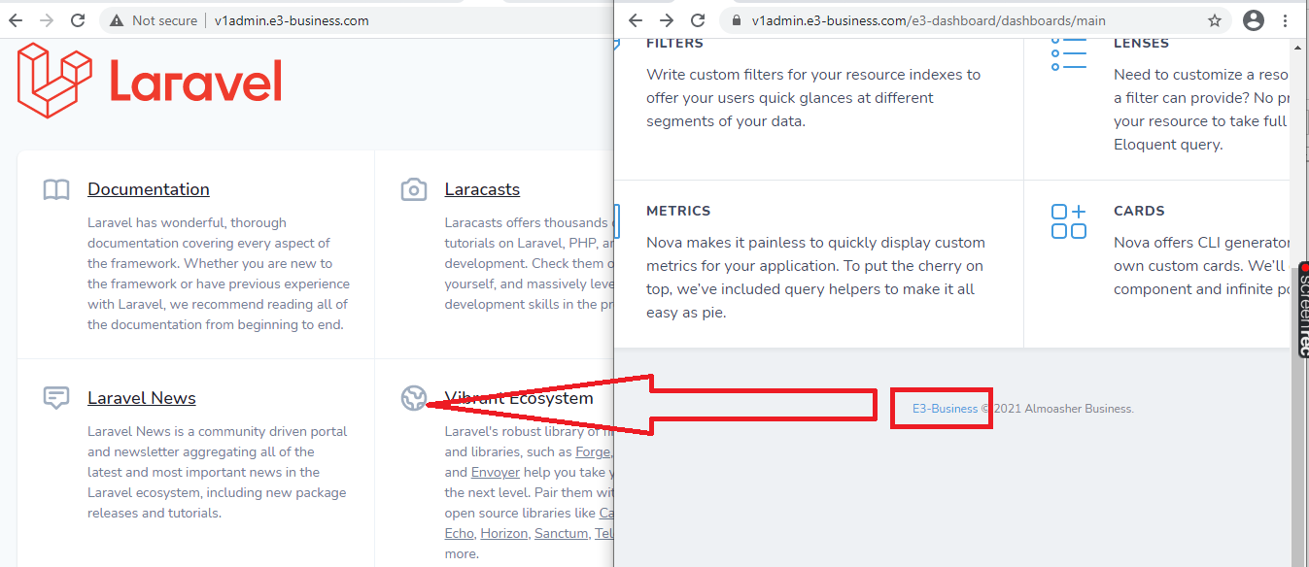Click the 'Write custom filters' description text
This screenshot has height=567, width=1309.
814,98
